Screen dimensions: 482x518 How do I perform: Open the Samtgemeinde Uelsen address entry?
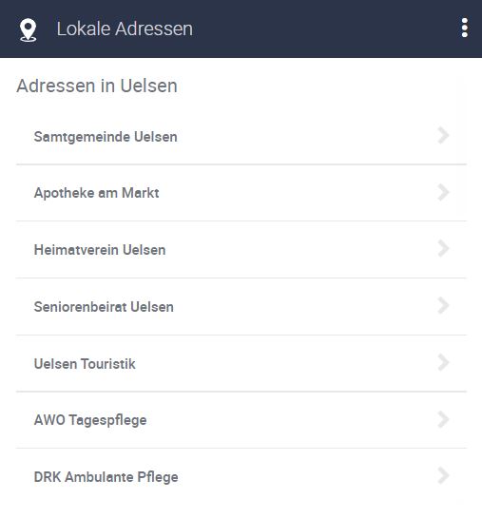pyautogui.click(x=241, y=136)
